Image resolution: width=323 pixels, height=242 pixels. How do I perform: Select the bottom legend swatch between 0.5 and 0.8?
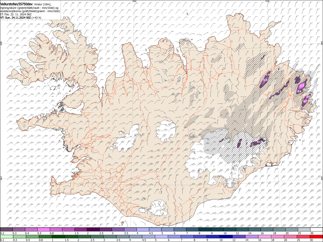coord(33,236)
